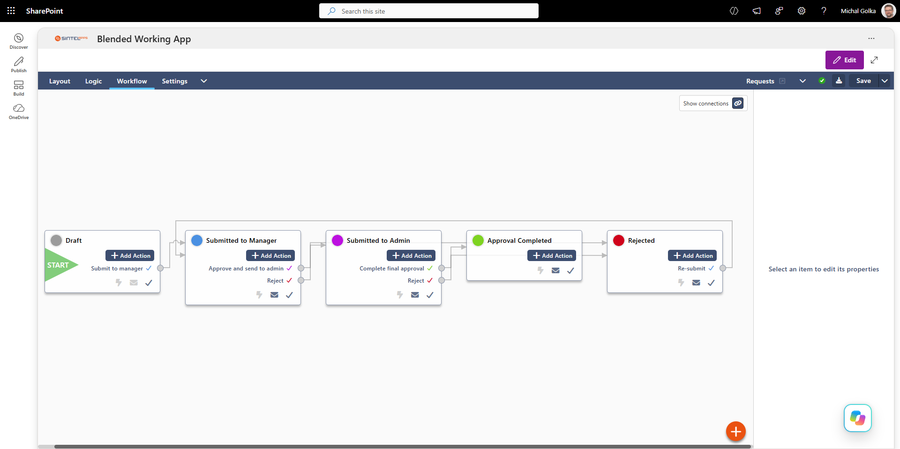Click blue Submitted to Manager color circle

[x=197, y=240]
